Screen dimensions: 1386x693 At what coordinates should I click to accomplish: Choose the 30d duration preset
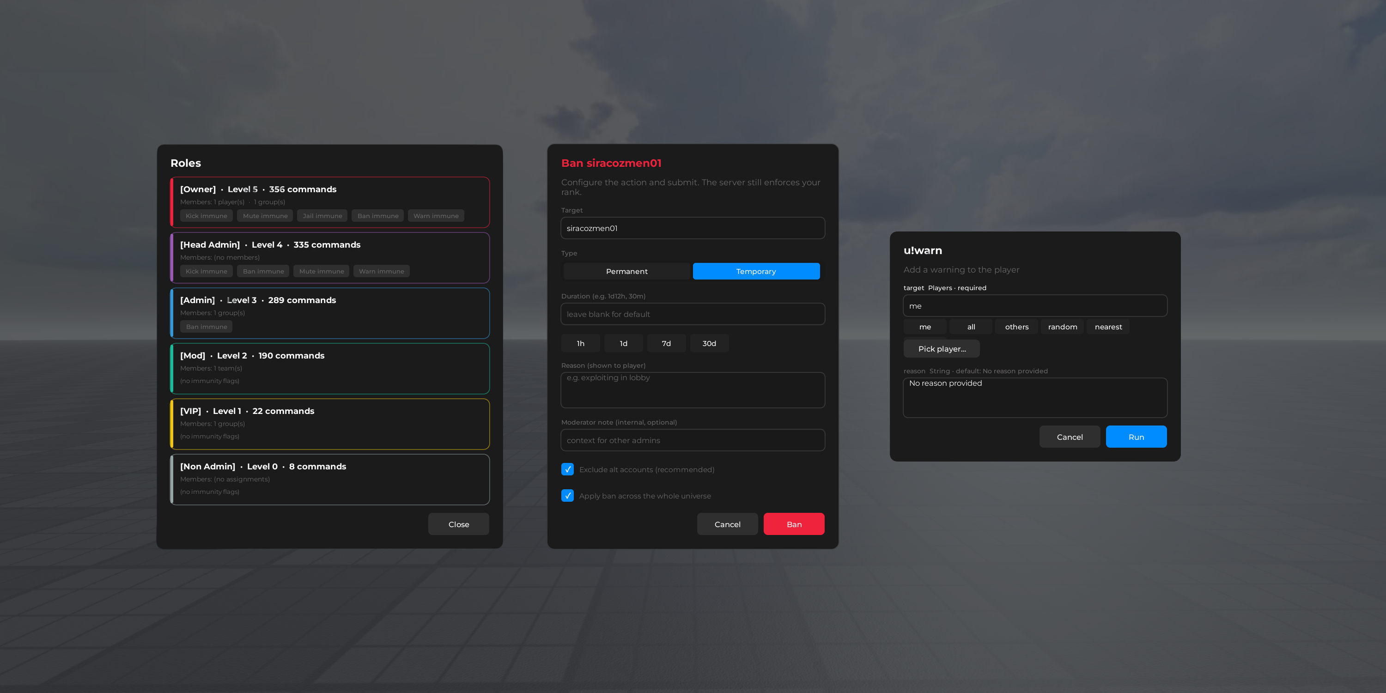(x=709, y=343)
